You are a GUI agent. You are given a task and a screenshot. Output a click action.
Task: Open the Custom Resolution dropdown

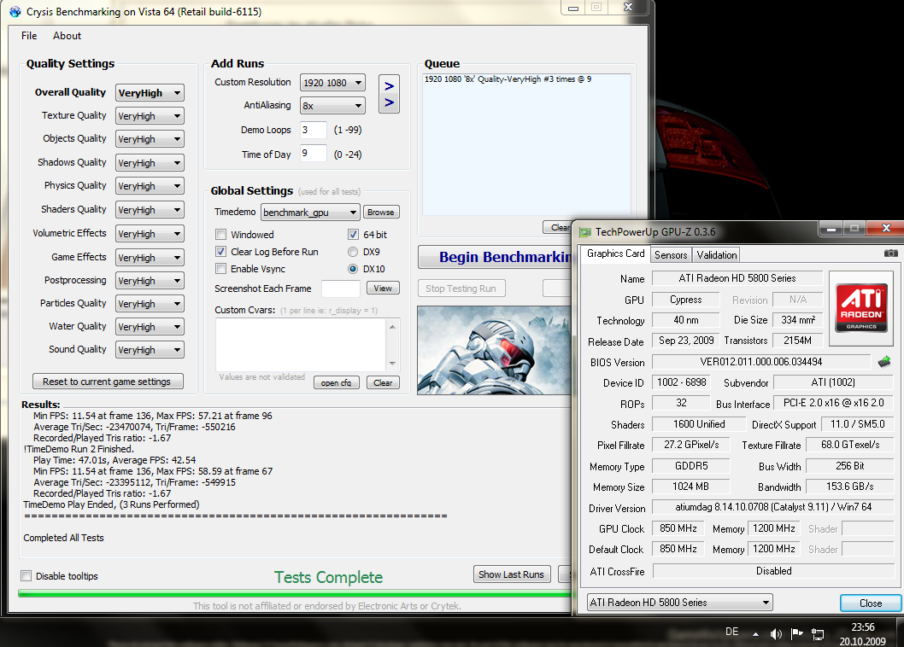point(332,83)
